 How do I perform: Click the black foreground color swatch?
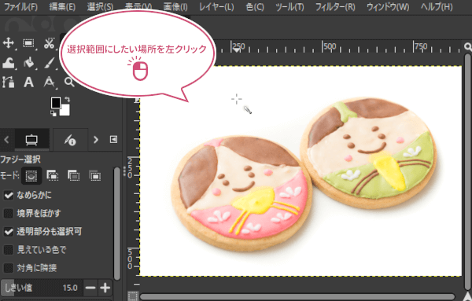tap(56, 103)
